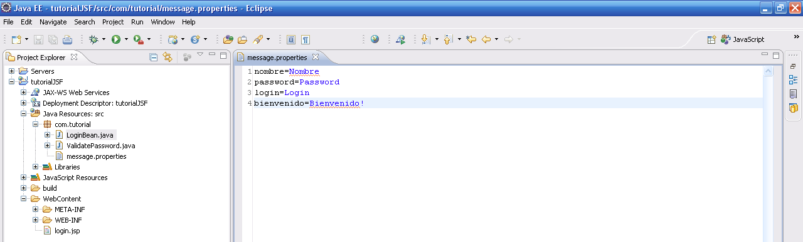
Task: Switch to the JavaScript perspective
Action: [743, 39]
